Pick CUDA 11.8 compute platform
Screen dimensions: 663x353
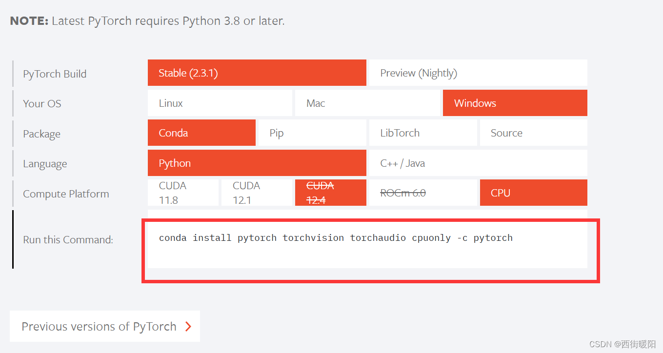pos(183,193)
